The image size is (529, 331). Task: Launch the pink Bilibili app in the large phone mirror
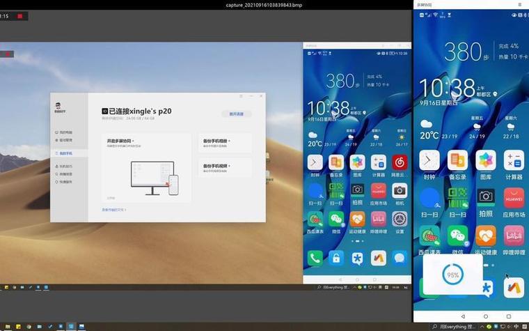(514, 236)
